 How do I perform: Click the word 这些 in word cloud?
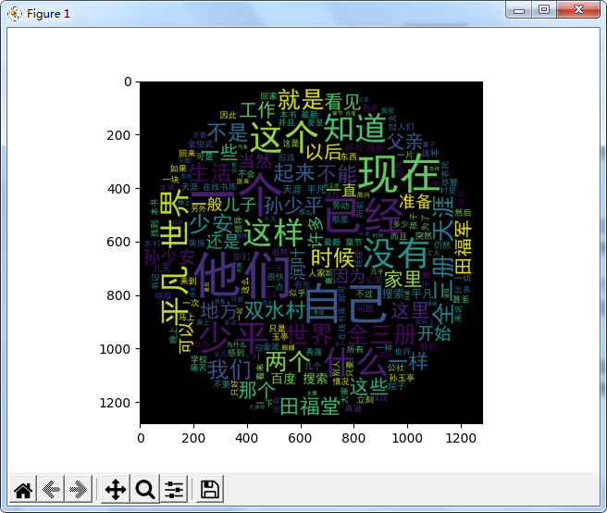(x=368, y=386)
